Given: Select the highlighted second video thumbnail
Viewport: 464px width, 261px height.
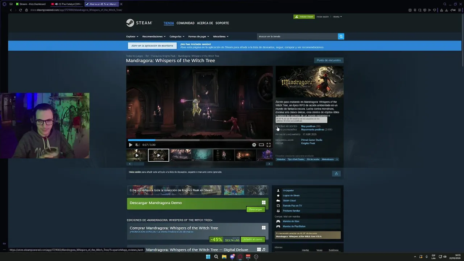Looking at the screenshot, I should 158,155.
